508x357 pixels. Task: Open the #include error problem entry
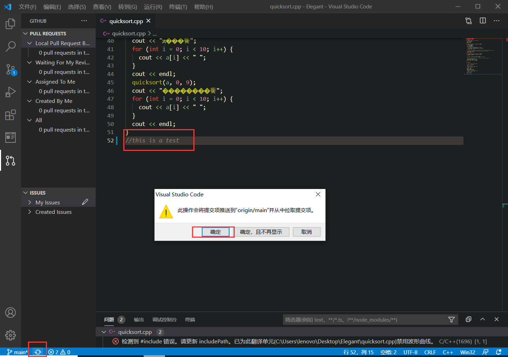tap(302, 341)
